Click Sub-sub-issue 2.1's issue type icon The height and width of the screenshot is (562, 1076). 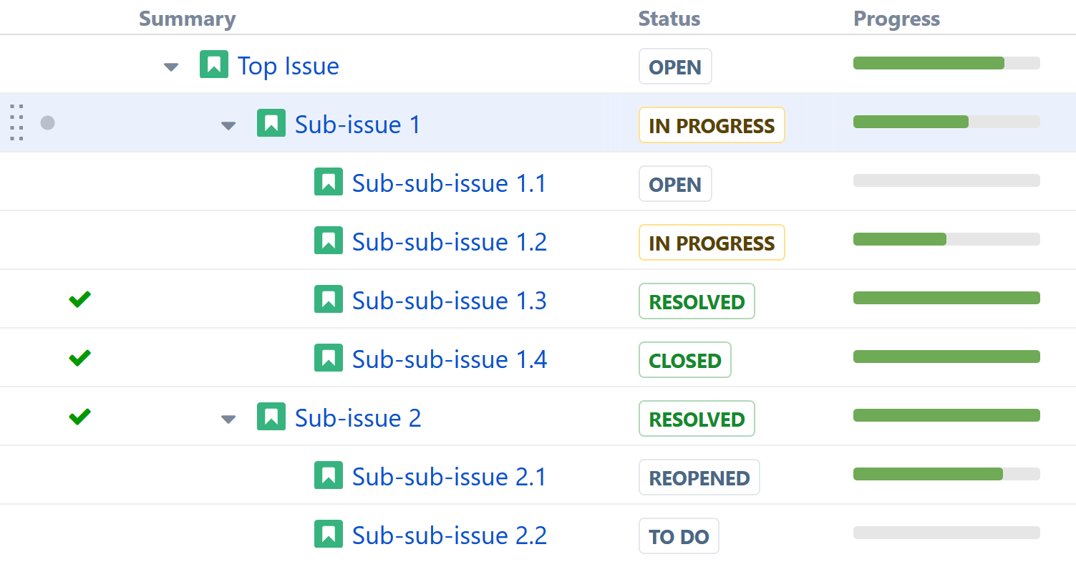coord(329,475)
